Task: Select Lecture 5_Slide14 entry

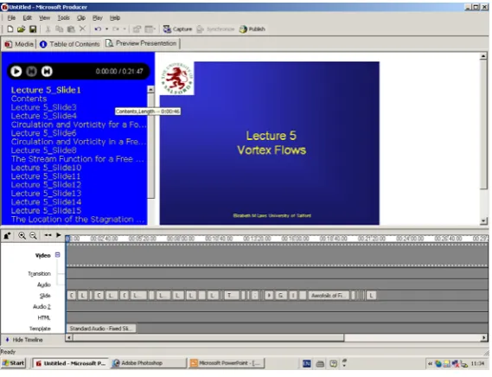Action: pyautogui.click(x=46, y=201)
